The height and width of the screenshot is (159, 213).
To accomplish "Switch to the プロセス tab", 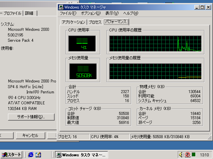I will point(95,22).
